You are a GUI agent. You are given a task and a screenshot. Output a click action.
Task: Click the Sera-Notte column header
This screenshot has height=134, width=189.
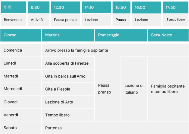[168, 35]
